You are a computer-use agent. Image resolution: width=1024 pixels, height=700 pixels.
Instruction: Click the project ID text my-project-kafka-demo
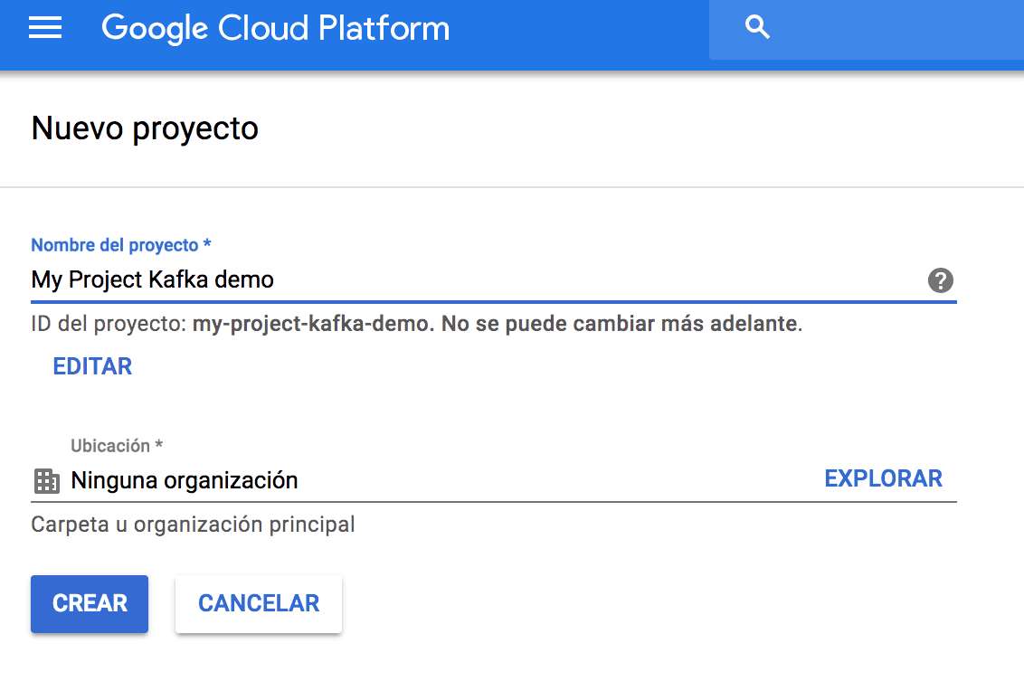(x=310, y=324)
